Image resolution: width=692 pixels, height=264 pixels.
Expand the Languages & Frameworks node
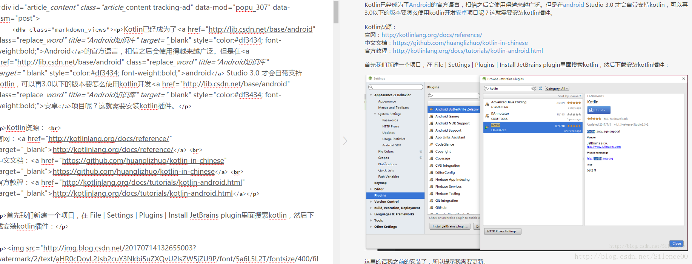(371, 214)
